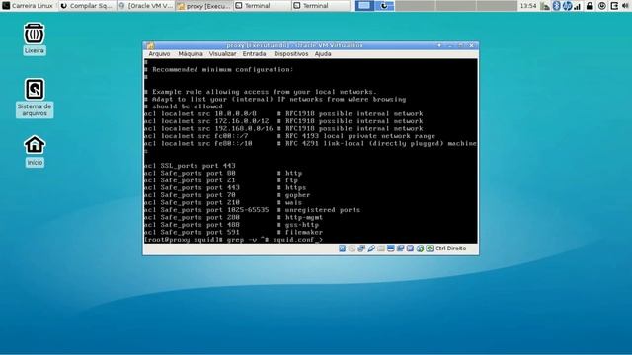The image size is (632, 355).
Task: Click the Bluetooth tray icon
Action: coord(556,6)
